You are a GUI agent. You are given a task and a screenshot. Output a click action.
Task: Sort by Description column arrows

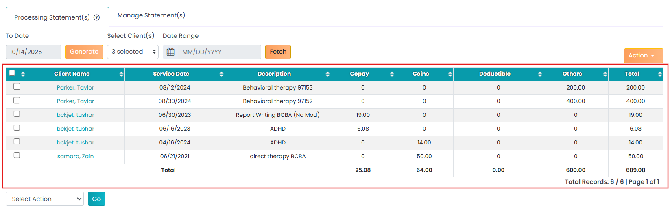327,74
